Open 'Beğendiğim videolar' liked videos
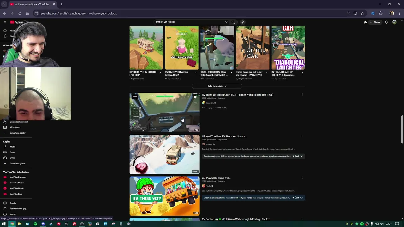Image resolution: width=404 pixels, height=227 pixels. tap(19, 122)
